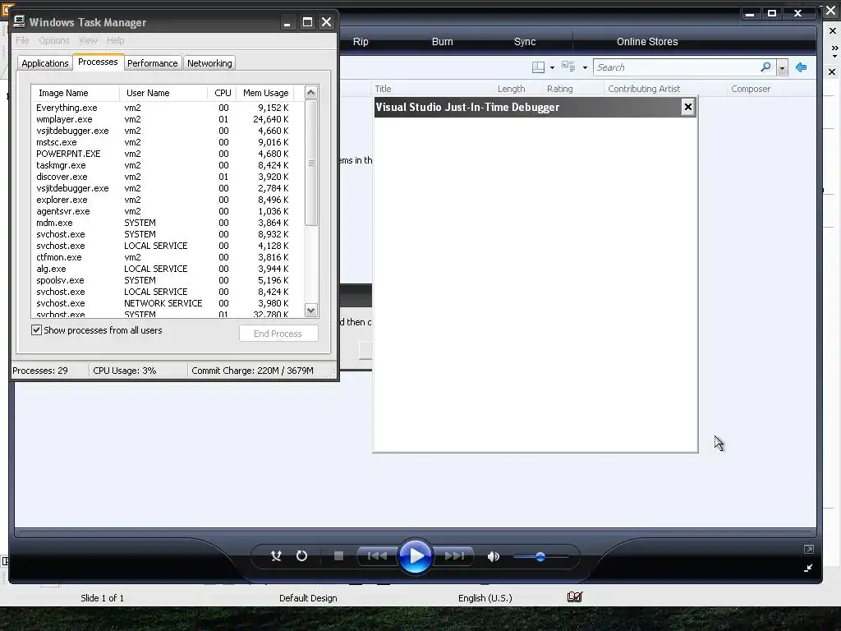Sort processes by User Name header
Screen dimensions: 841x631
pyautogui.click(x=163, y=93)
